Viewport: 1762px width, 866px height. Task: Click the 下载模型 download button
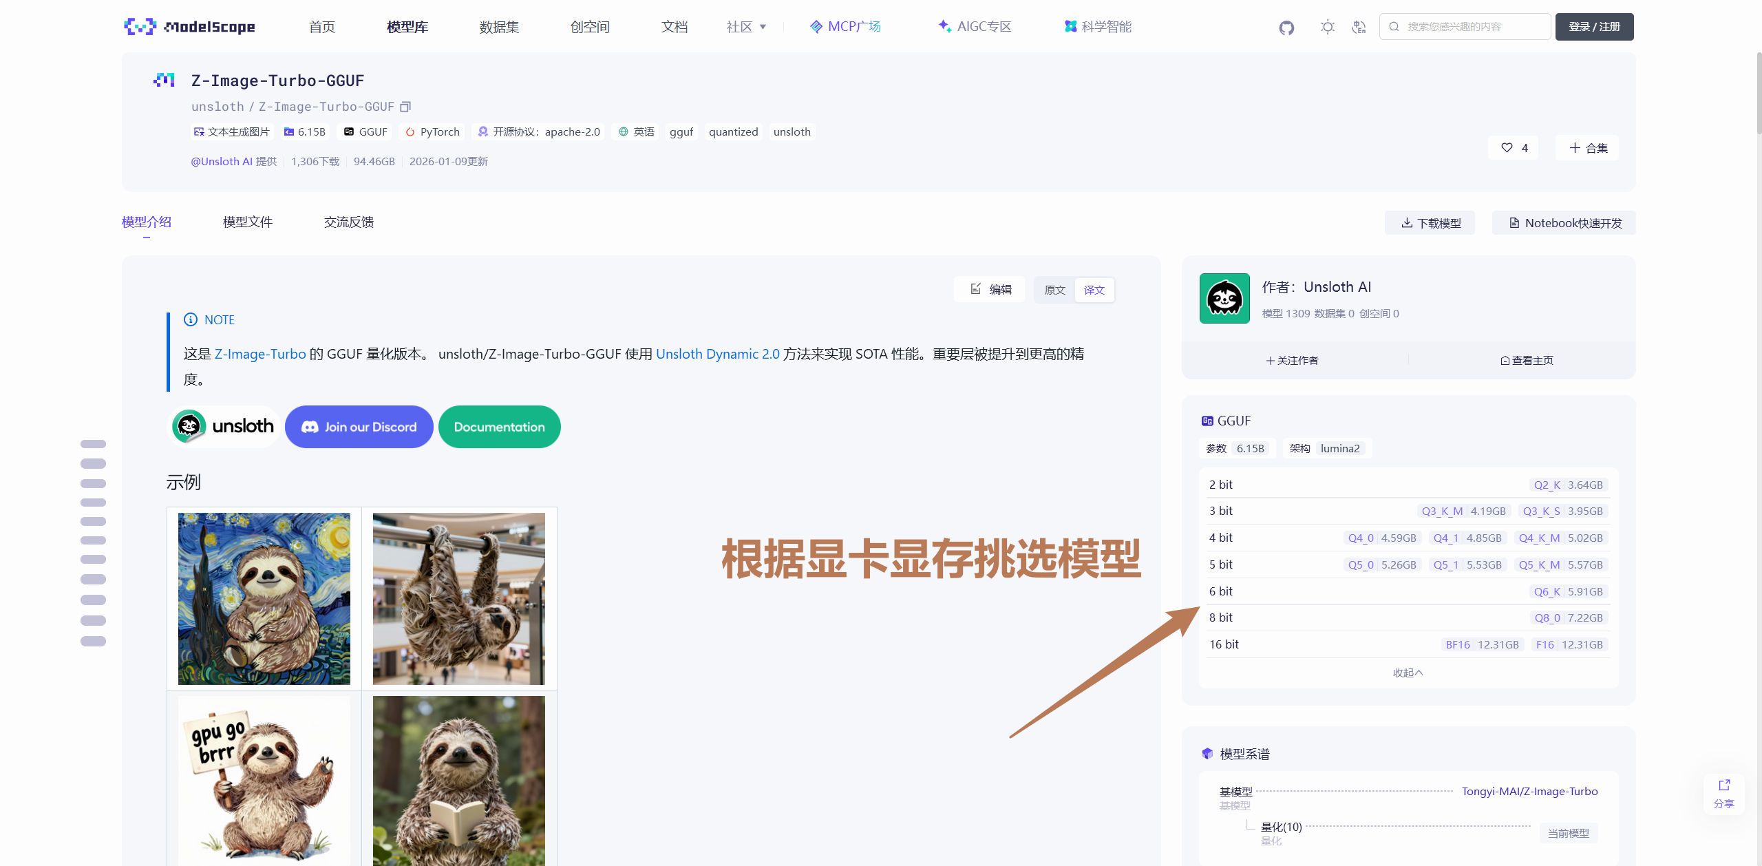coord(1430,223)
